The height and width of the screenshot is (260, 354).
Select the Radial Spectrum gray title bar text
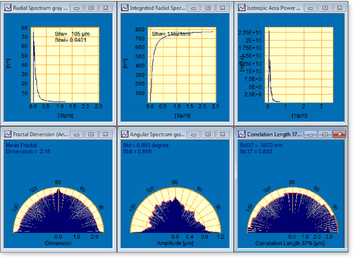point(40,8)
